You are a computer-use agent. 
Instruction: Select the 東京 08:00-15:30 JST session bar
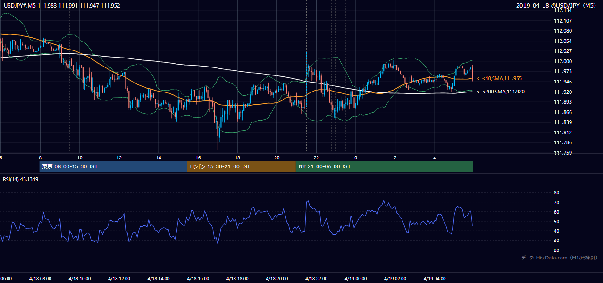pyautogui.click(x=113, y=166)
